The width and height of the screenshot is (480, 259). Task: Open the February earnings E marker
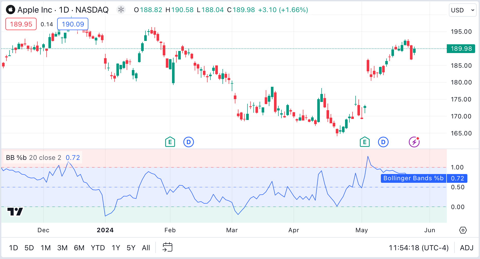coord(170,142)
